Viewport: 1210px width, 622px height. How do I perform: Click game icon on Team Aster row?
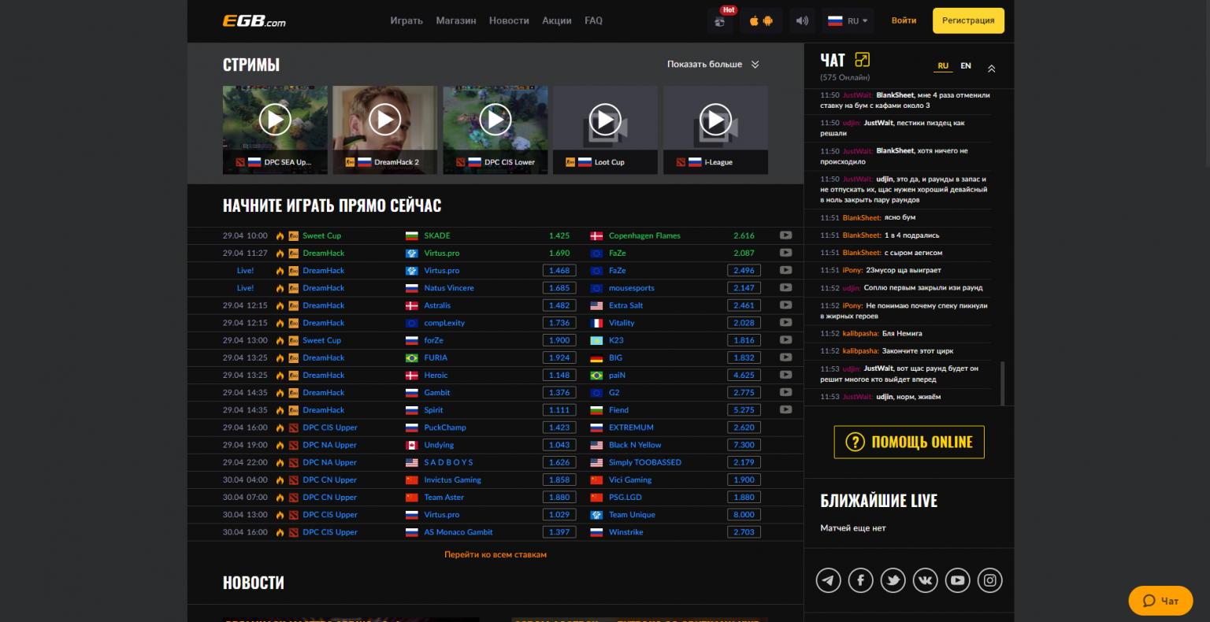click(x=294, y=497)
